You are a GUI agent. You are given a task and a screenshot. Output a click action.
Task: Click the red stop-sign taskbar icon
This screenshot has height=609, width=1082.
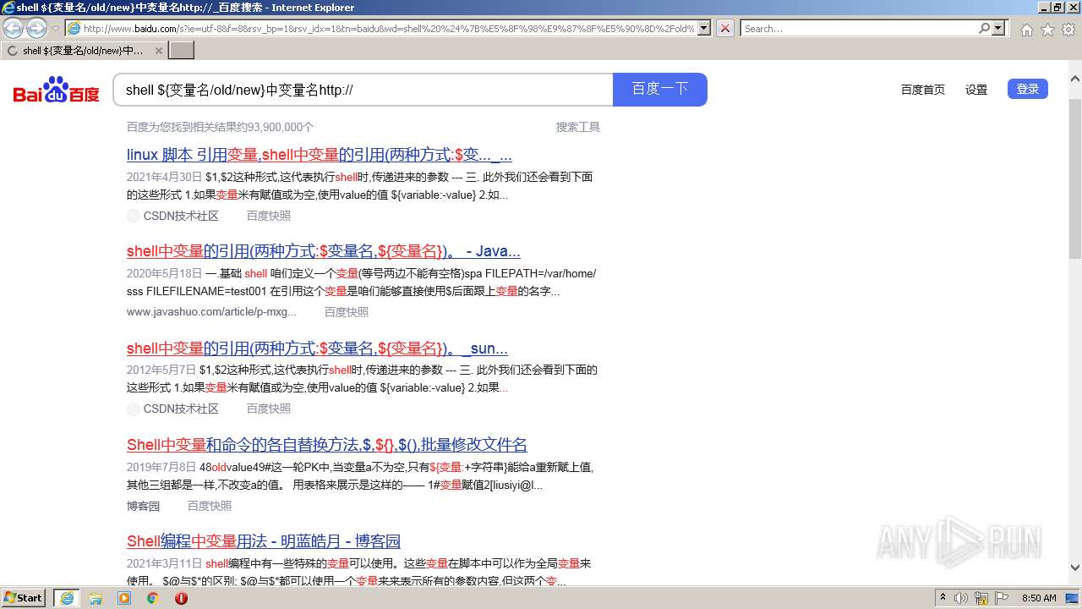point(181,598)
